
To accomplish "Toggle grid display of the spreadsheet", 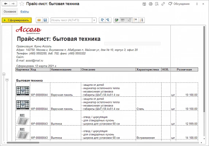I will [x=123, y=20].
